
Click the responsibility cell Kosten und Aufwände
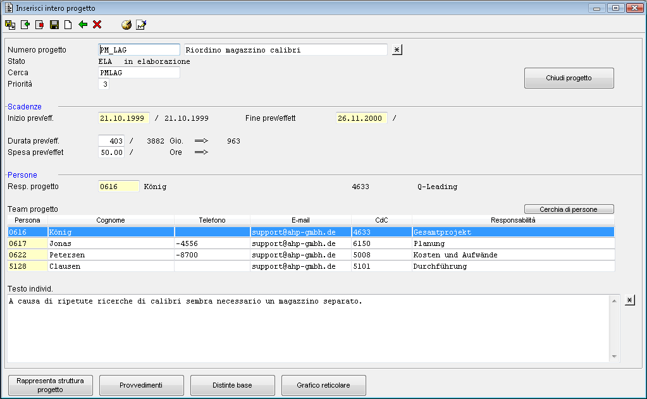tap(514, 255)
